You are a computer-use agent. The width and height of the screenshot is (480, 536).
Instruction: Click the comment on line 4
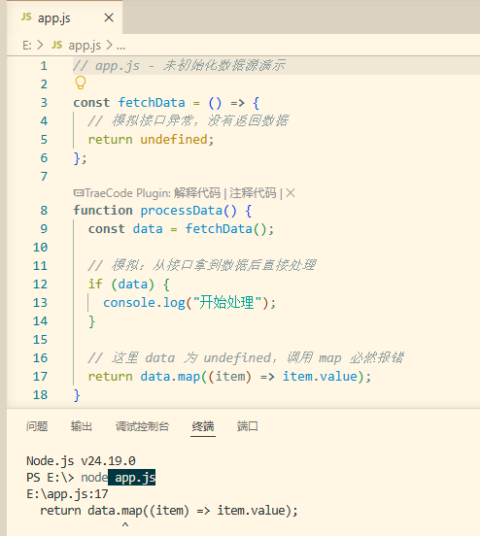188,120
